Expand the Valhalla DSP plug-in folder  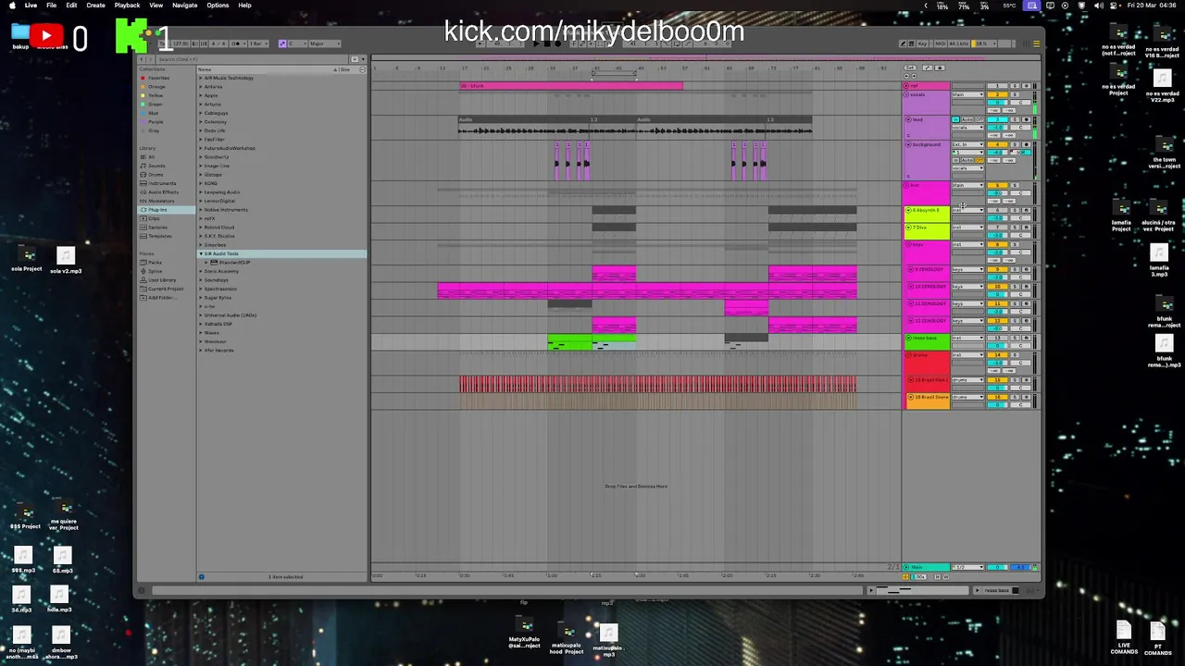click(x=201, y=324)
